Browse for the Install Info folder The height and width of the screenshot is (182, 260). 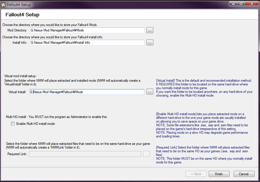[x=150, y=43]
